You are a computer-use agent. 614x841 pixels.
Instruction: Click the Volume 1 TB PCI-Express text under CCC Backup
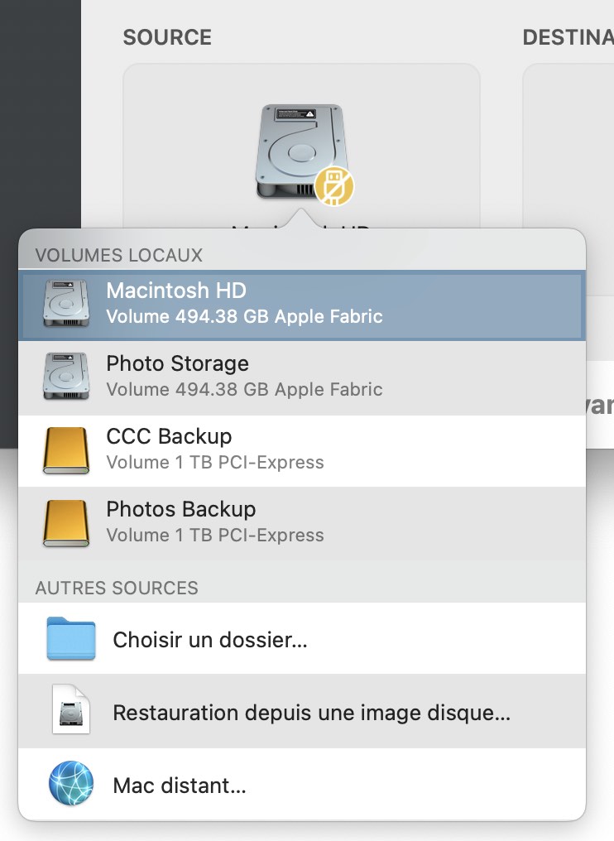click(215, 463)
